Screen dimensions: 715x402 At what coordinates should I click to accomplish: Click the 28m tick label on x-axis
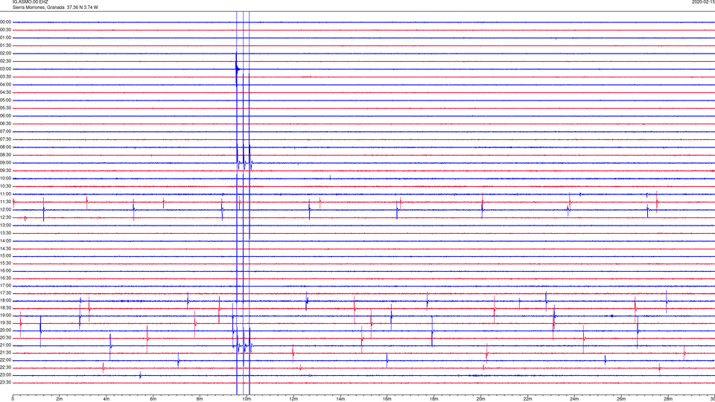[x=668, y=399]
